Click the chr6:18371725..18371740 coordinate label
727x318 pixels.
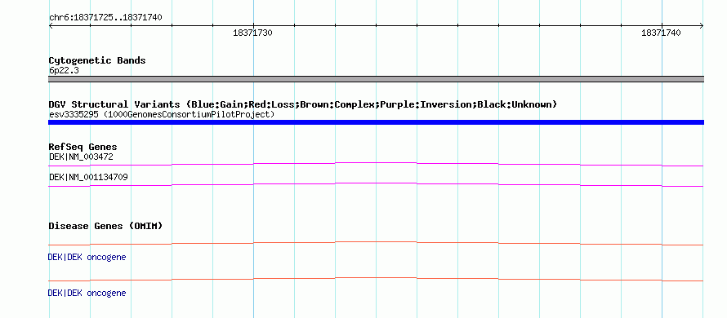point(105,18)
